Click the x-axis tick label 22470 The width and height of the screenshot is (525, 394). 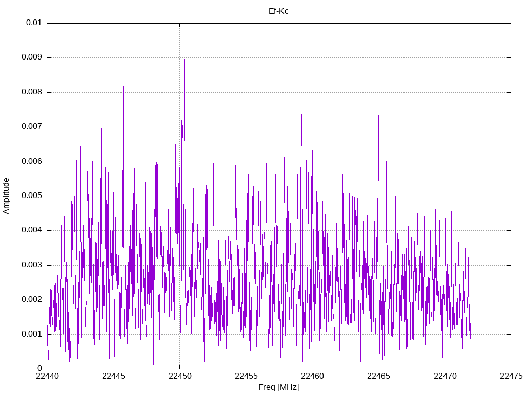pos(445,376)
